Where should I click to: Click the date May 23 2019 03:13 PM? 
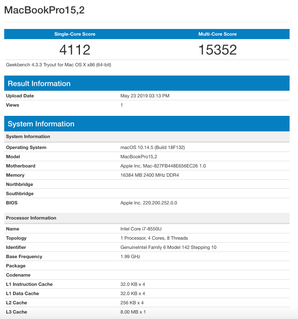pyautogui.click(x=145, y=96)
